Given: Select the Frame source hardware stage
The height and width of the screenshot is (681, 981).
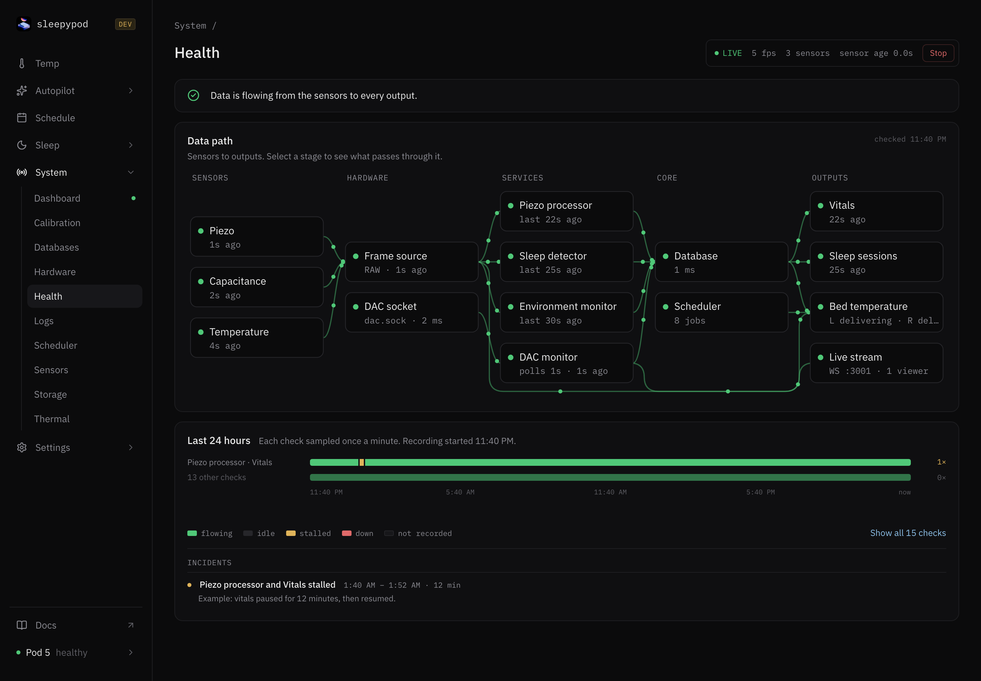Looking at the screenshot, I should [411, 262].
